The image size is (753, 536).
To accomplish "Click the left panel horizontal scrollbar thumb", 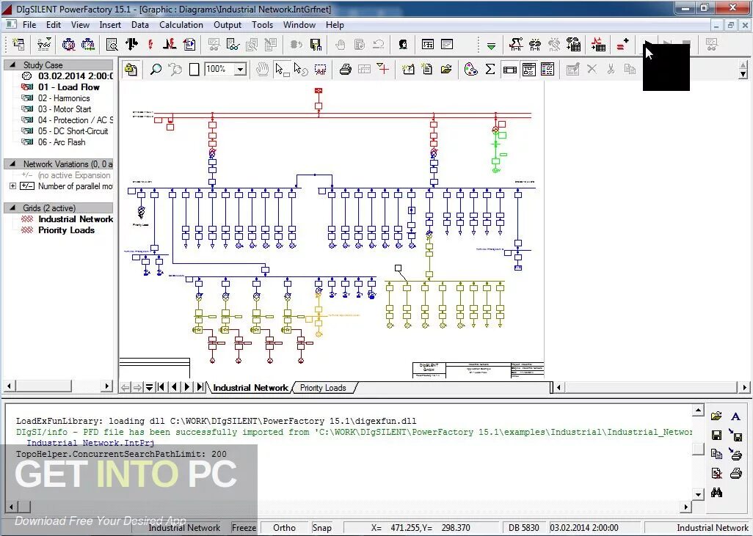I will (43, 386).
